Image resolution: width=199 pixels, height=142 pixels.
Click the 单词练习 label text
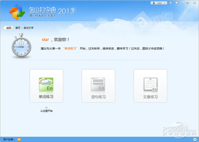[x=46, y=97]
